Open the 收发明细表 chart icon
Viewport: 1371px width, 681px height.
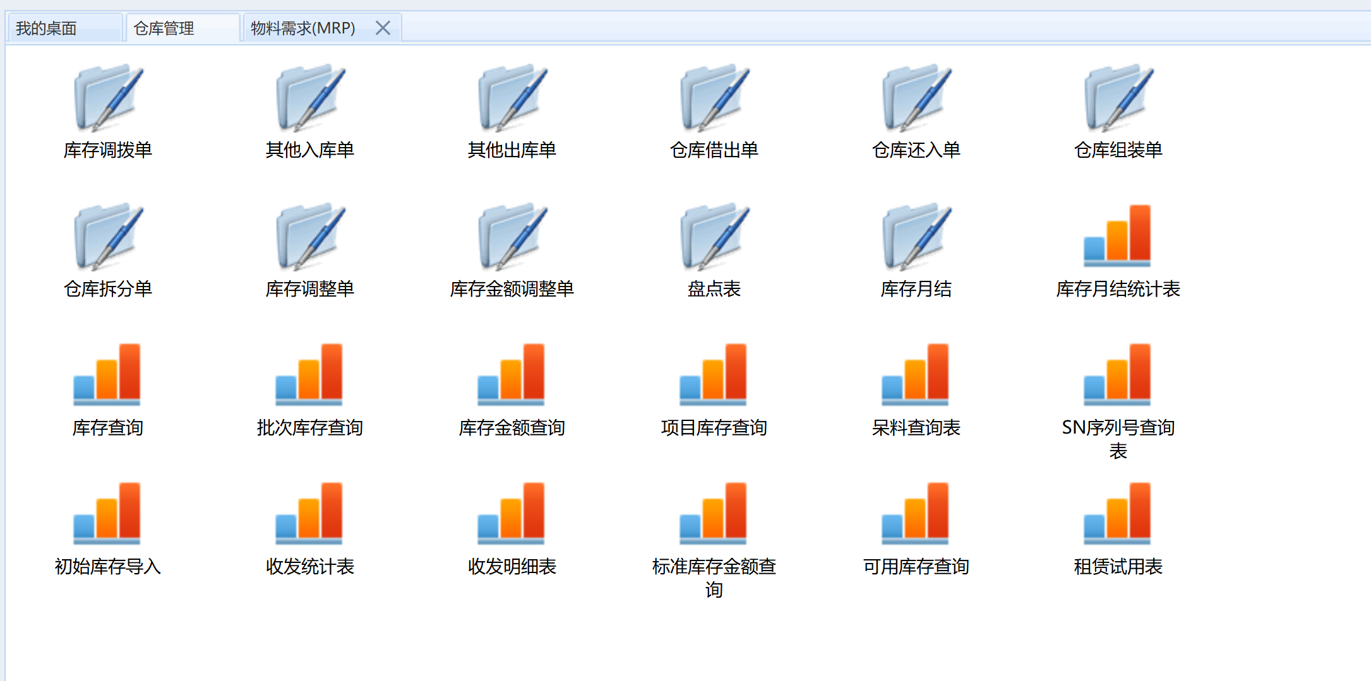[x=511, y=513]
